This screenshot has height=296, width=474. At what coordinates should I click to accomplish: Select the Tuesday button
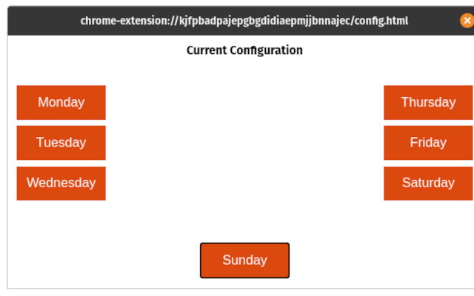61,143
